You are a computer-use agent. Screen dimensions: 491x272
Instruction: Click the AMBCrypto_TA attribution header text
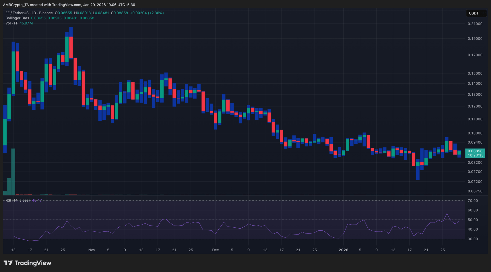[69, 5]
